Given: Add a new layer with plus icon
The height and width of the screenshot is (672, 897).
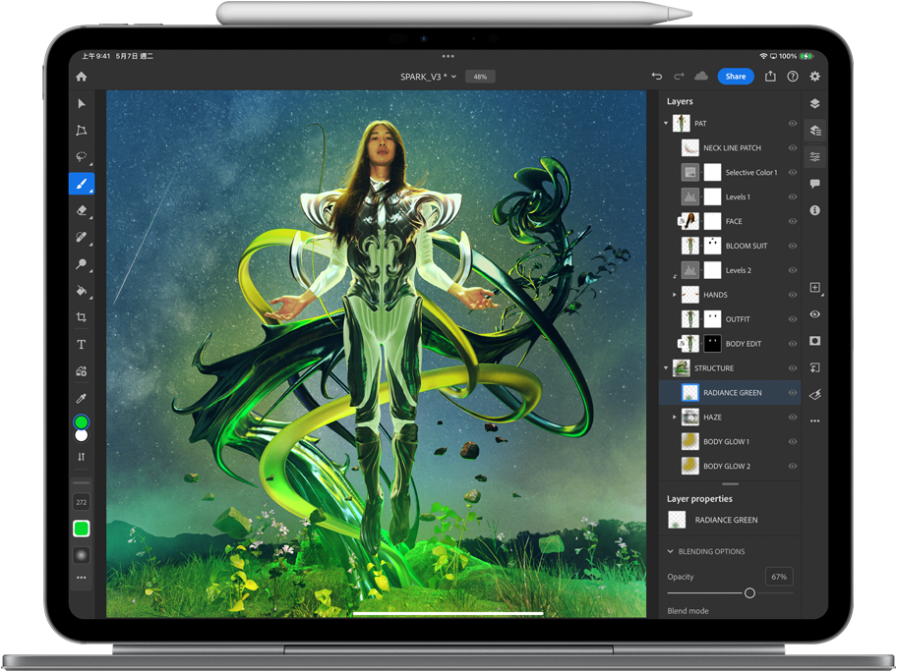Looking at the screenshot, I should 814,287.
